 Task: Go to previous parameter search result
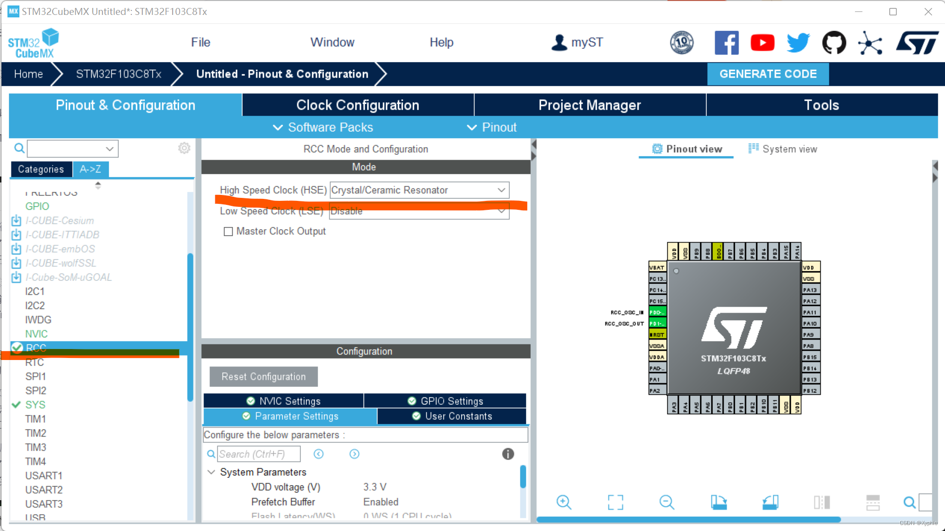pos(319,454)
